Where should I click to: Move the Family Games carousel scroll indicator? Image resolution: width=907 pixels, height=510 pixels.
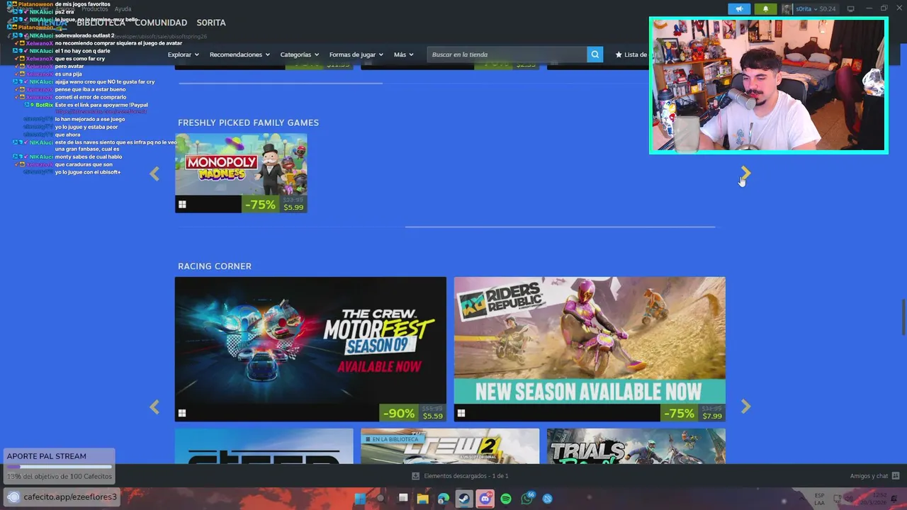pyautogui.click(x=560, y=227)
